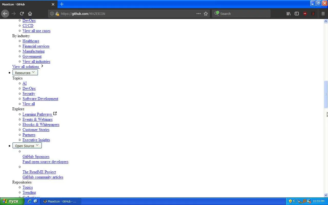Open the Security topic link
328x205 pixels.
pos(29,94)
